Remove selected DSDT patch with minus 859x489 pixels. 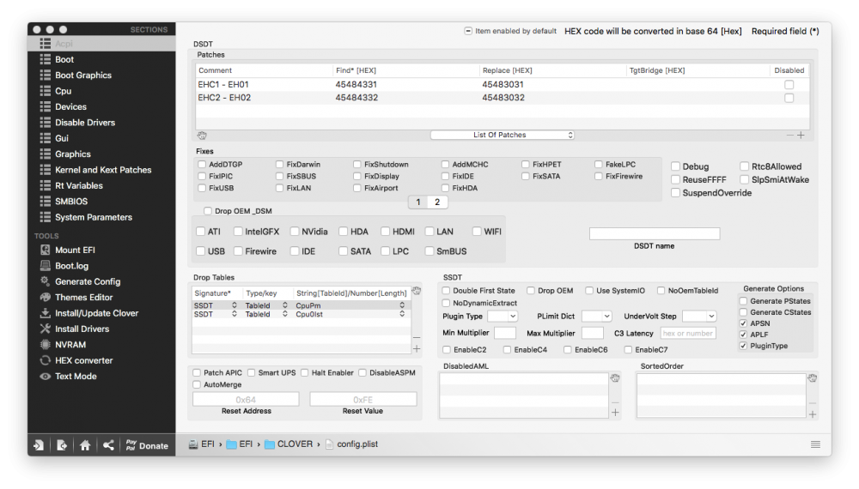click(x=790, y=135)
